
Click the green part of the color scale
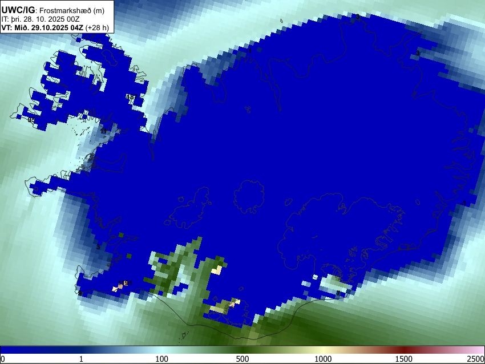pyautogui.click(x=242, y=350)
